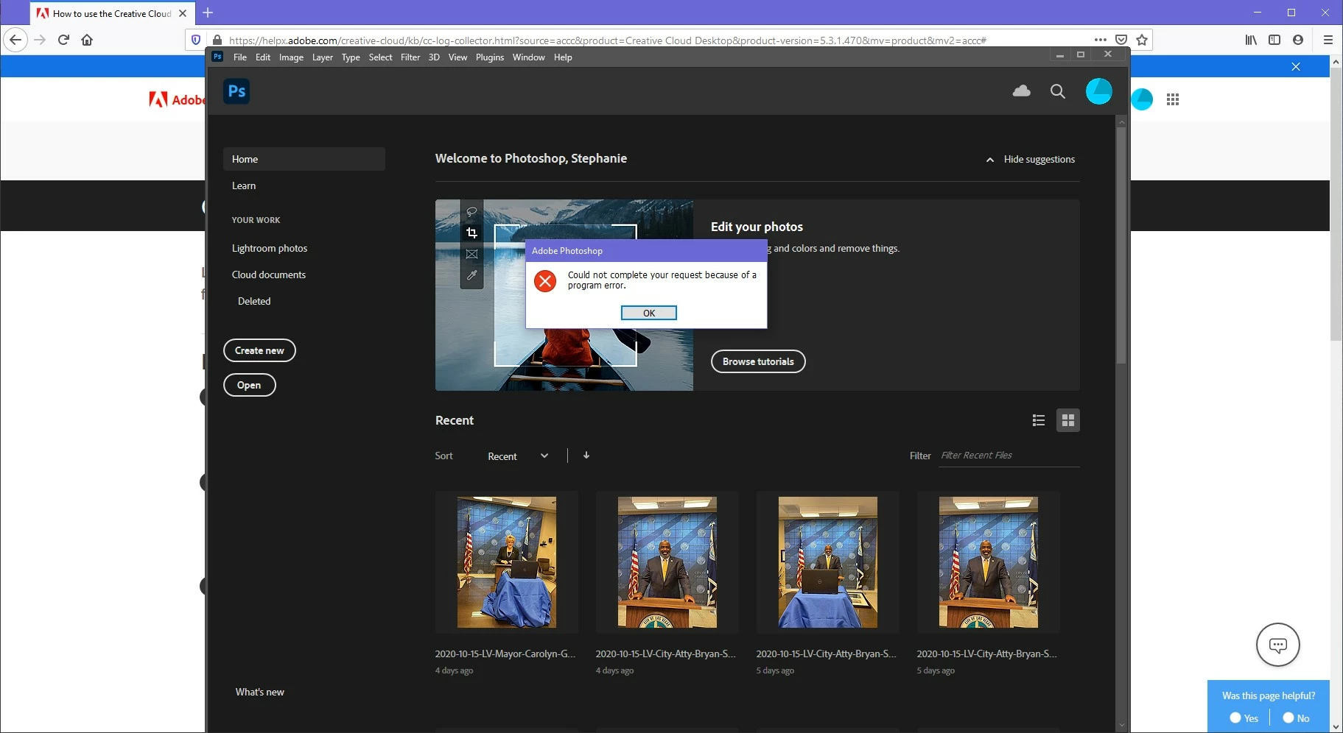Open Firefox home page button
Image resolution: width=1343 pixels, height=733 pixels.
click(x=87, y=40)
